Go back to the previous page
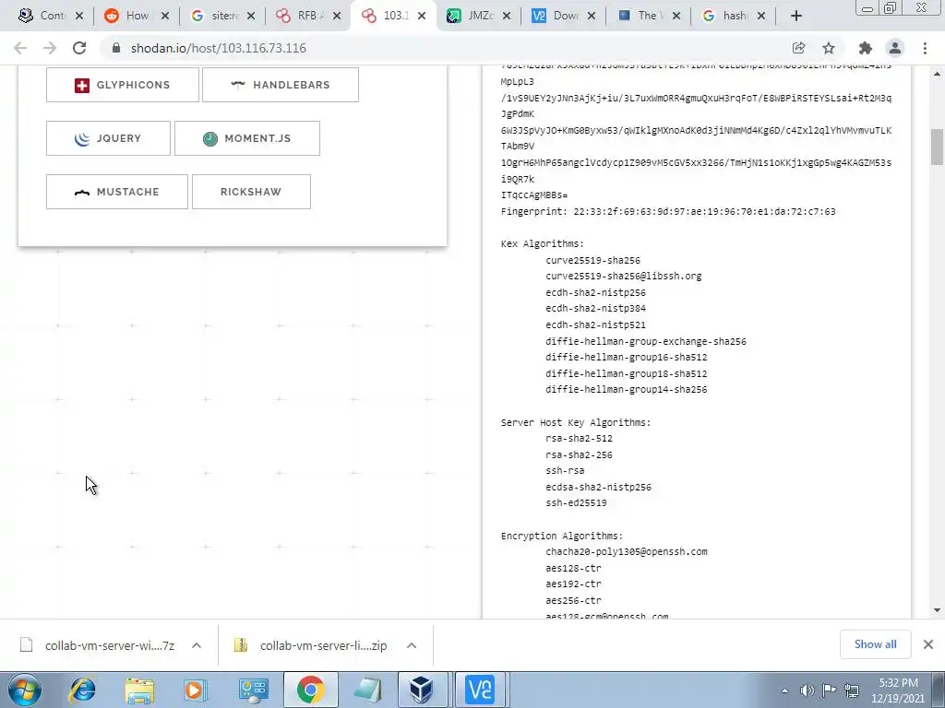This screenshot has width=945, height=708. (20, 48)
